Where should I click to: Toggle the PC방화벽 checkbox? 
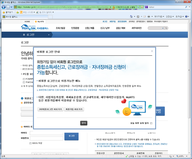click(x=24, y=79)
